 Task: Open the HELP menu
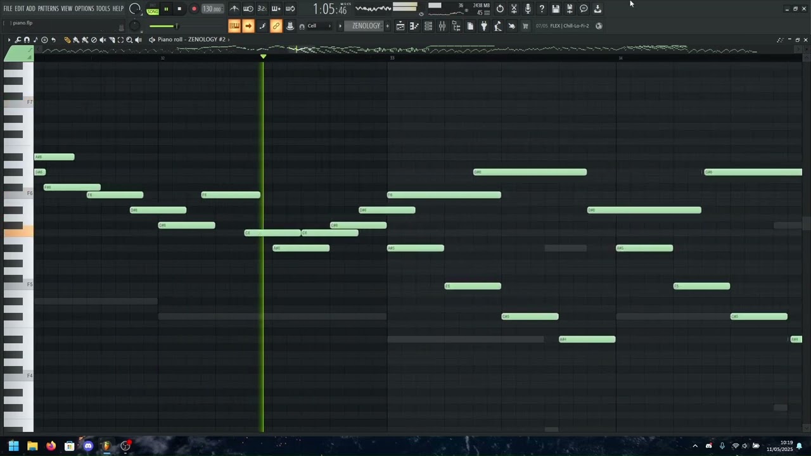118,9
